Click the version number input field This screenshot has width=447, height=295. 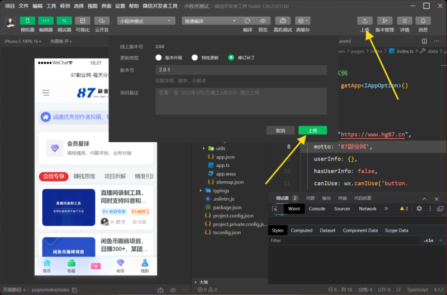[241, 70]
